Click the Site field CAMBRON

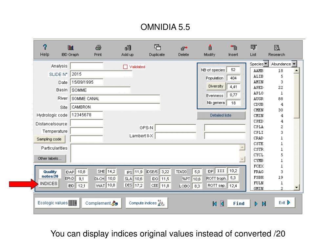pyautogui.click(x=115, y=107)
